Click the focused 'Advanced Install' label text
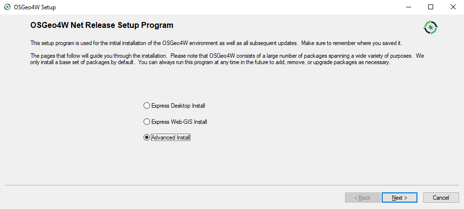Viewport: 464px width, 209px height. [x=171, y=138]
